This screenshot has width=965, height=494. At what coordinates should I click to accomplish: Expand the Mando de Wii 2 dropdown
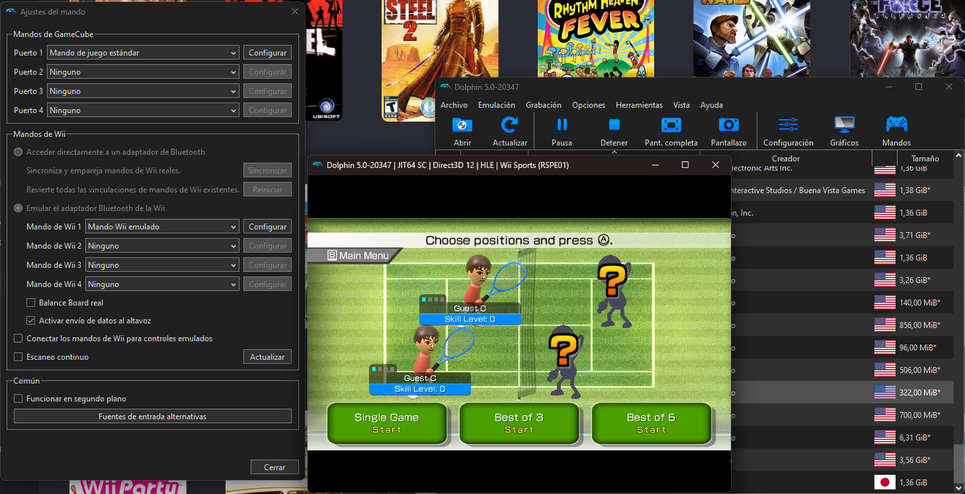click(162, 246)
